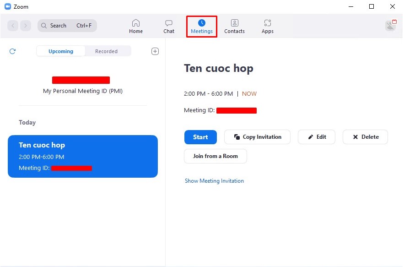This screenshot has width=404, height=267.
Task: Click the refresh meetings icon
Action: coord(12,51)
